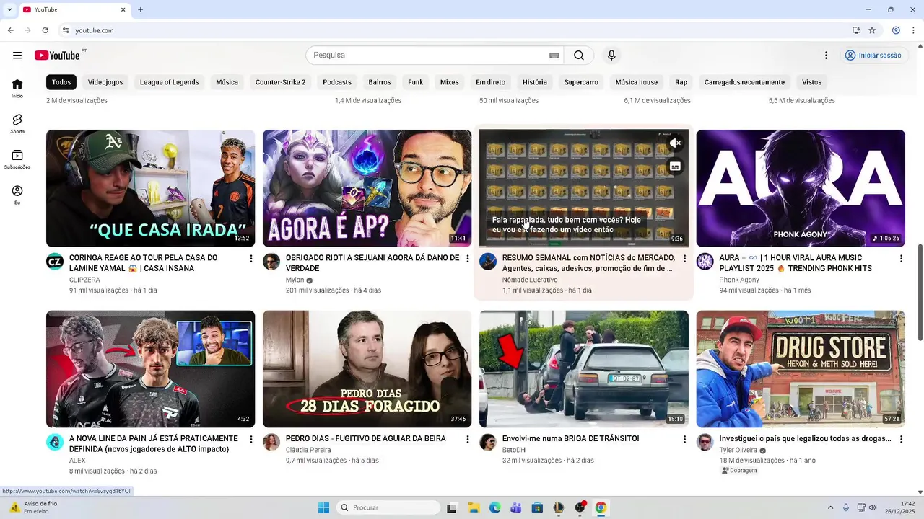Click the Procurar taskbar search box
924x519 pixels.
[389, 507]
